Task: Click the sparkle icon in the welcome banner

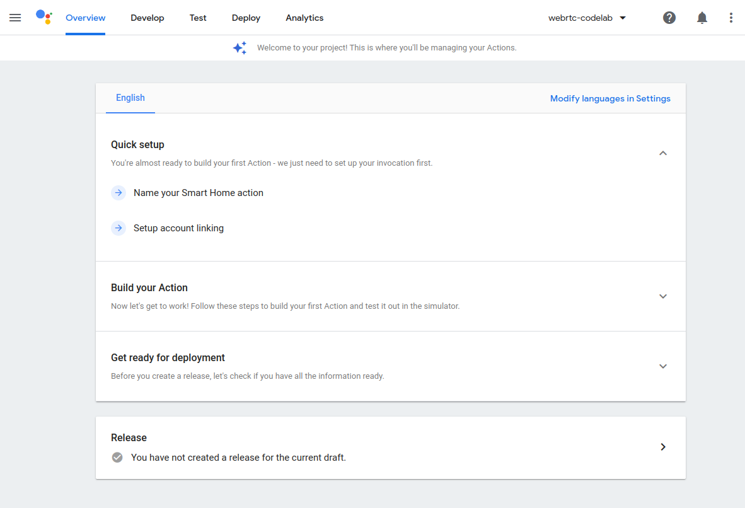Action: (240, 47)
